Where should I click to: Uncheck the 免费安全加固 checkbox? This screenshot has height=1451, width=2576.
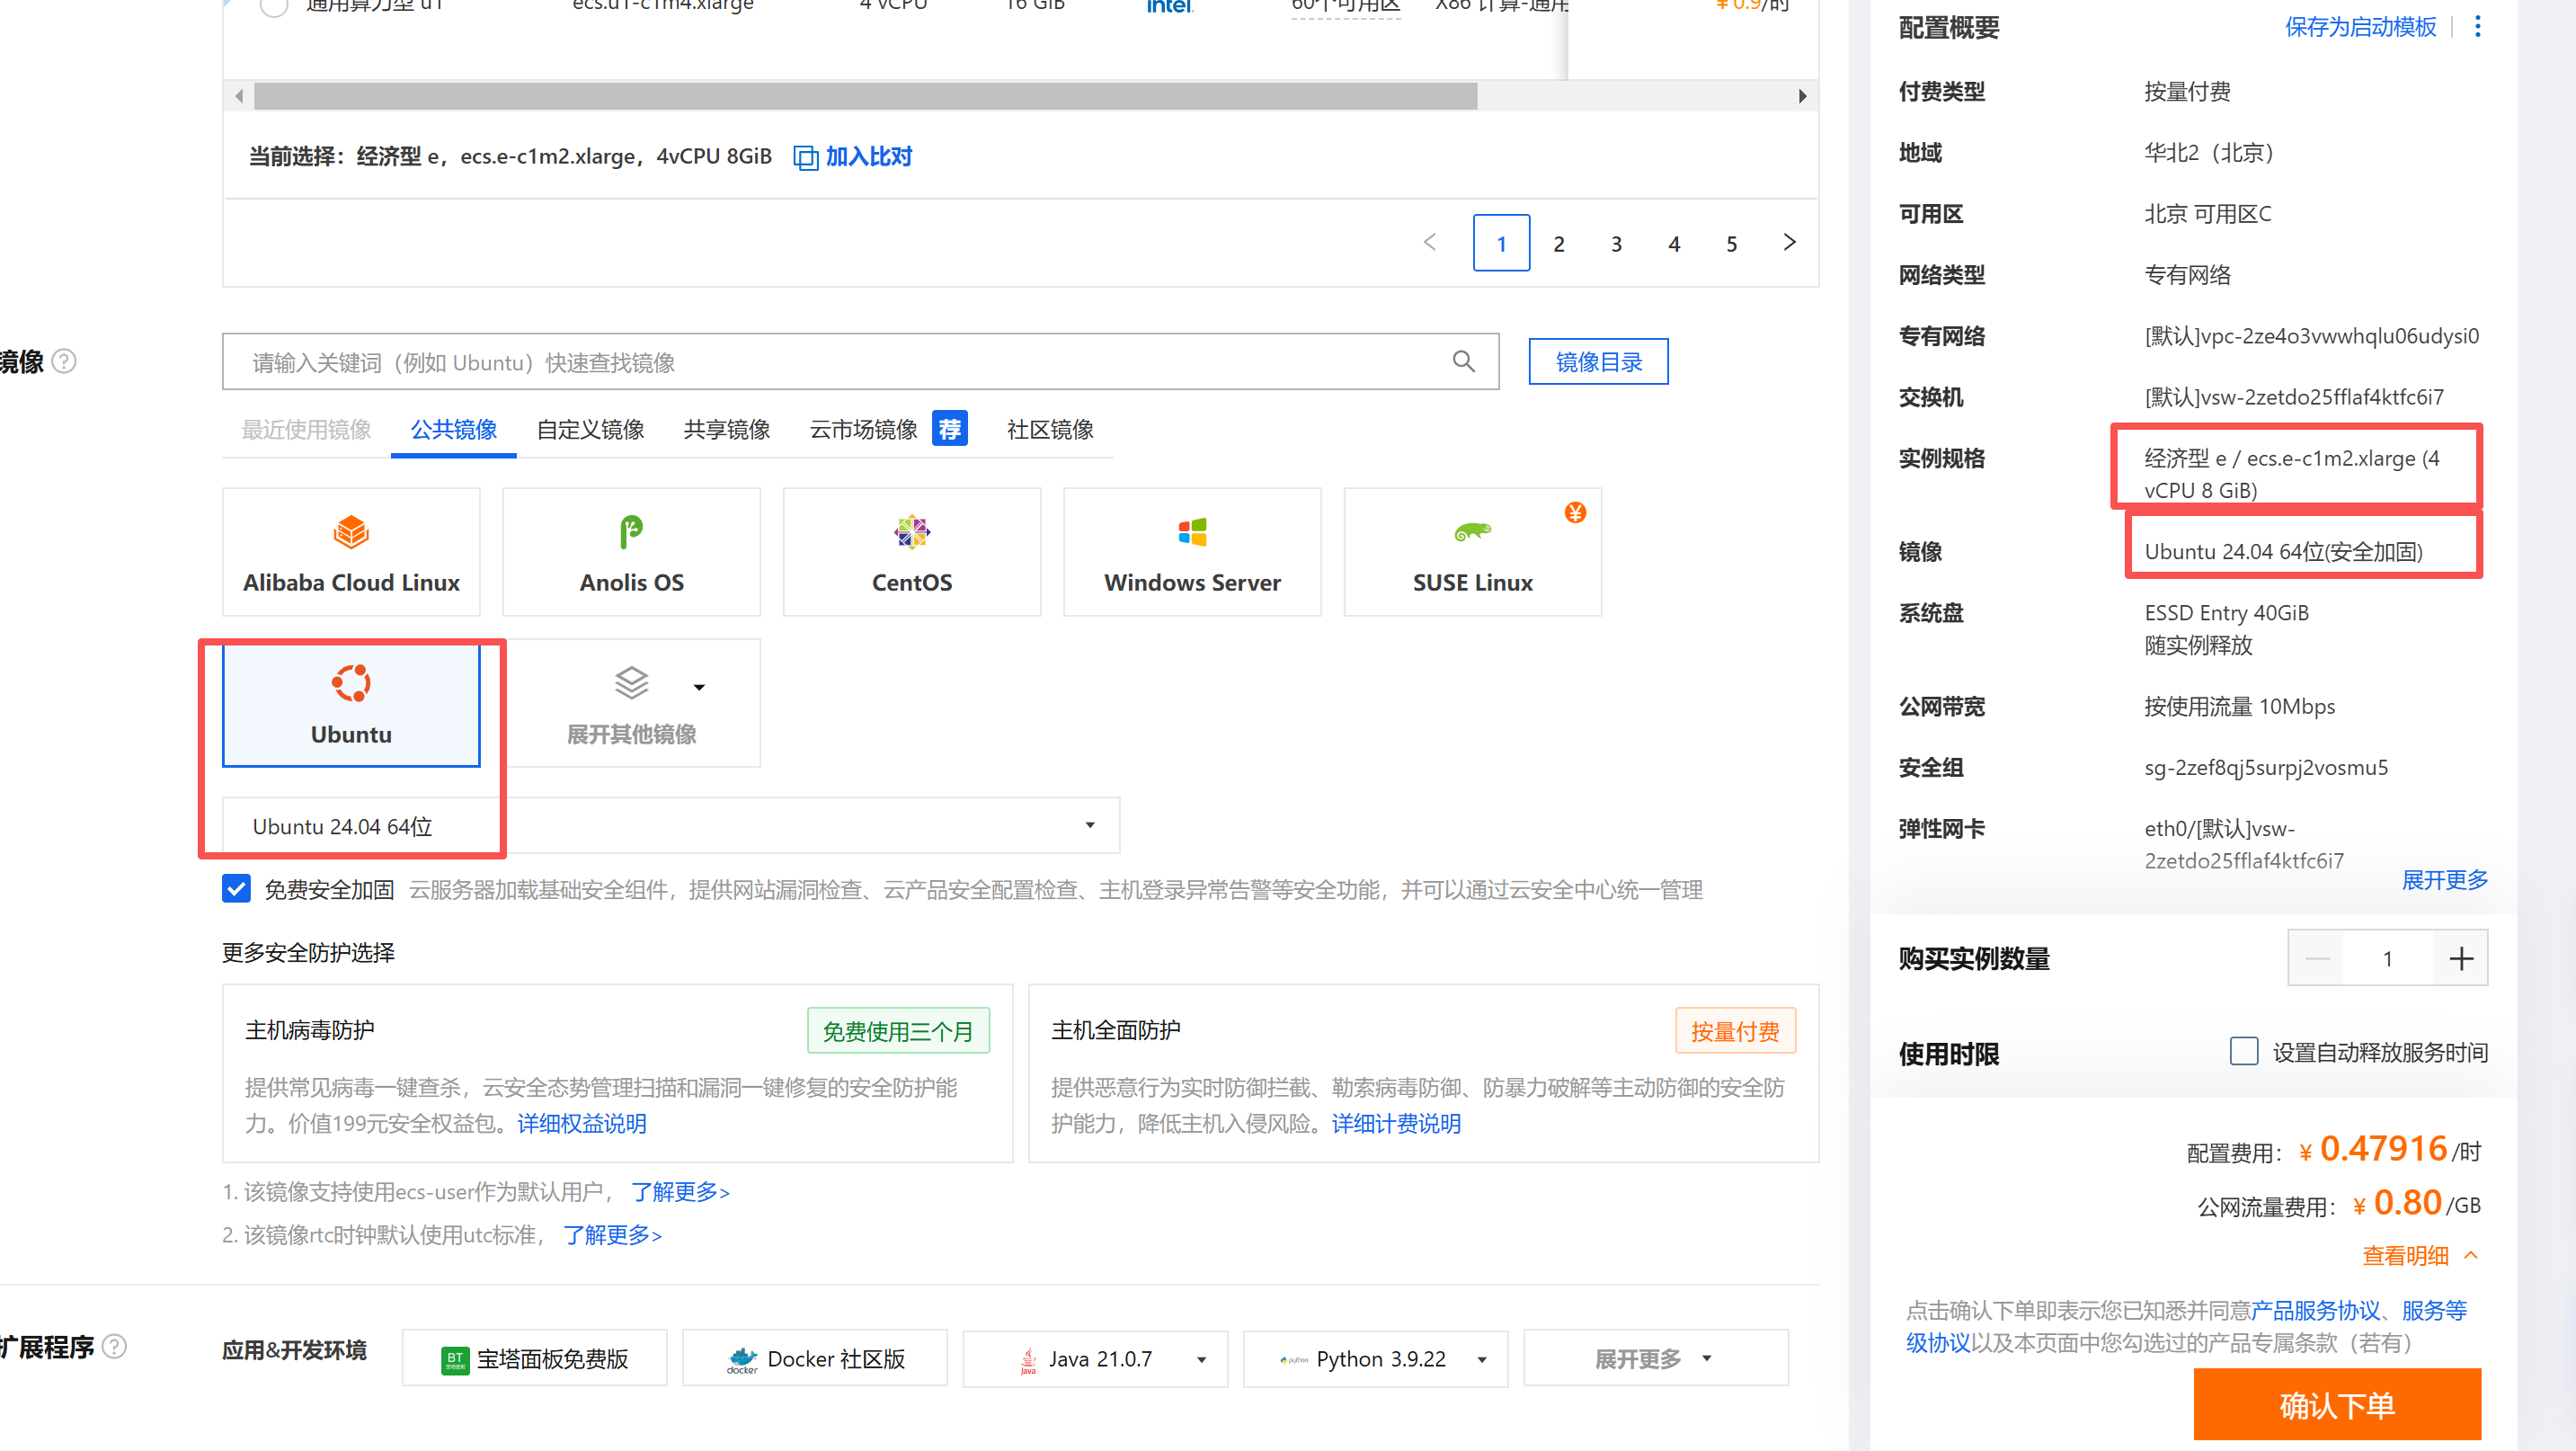237,888
